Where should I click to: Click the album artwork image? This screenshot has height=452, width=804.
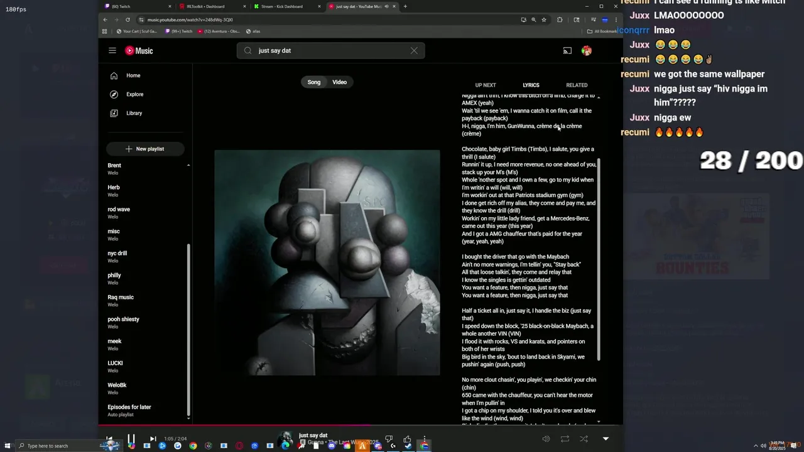pyautogui.click(x=327, y=262)
